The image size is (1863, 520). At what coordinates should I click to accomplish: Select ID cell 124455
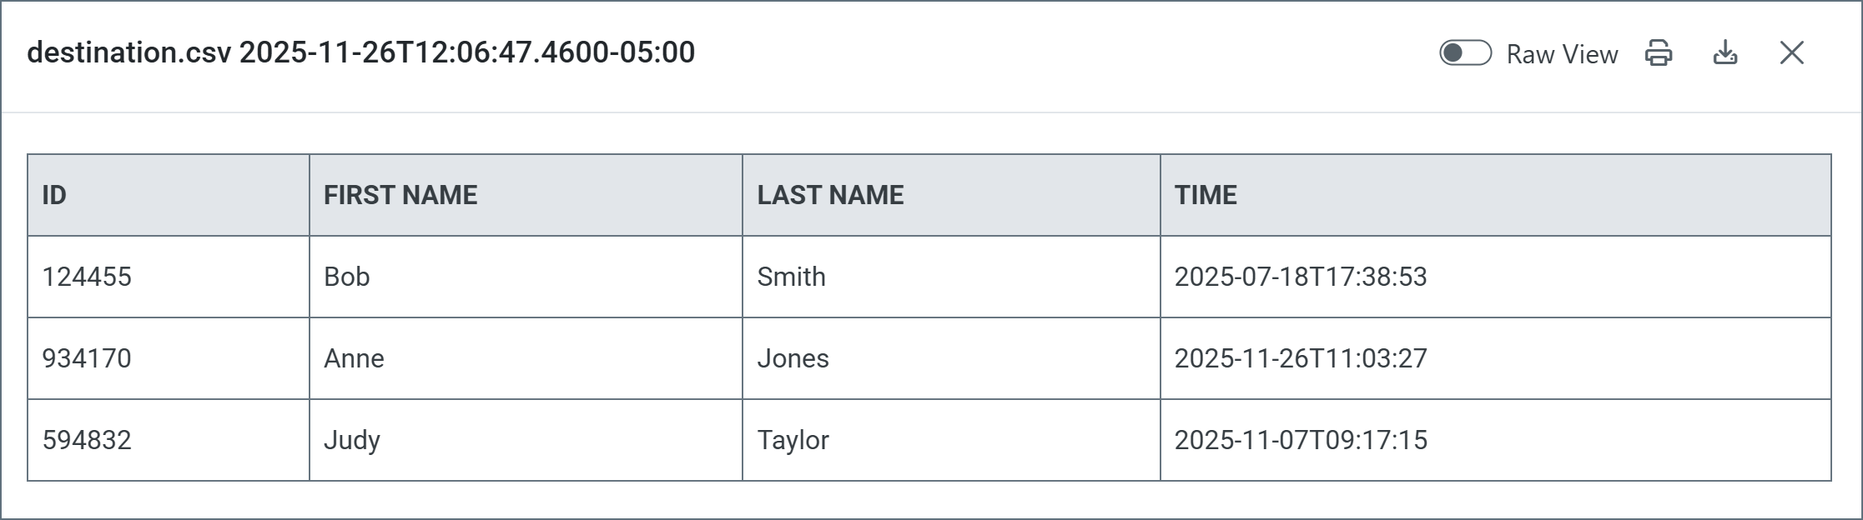(87, 277)
